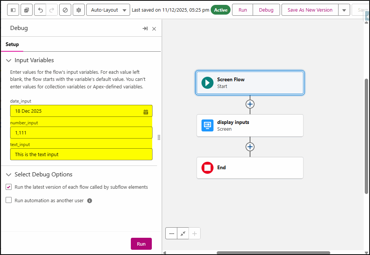Open the date_input calendar picker icon
This screenshot has width=370, height=255.
point(146,111)
